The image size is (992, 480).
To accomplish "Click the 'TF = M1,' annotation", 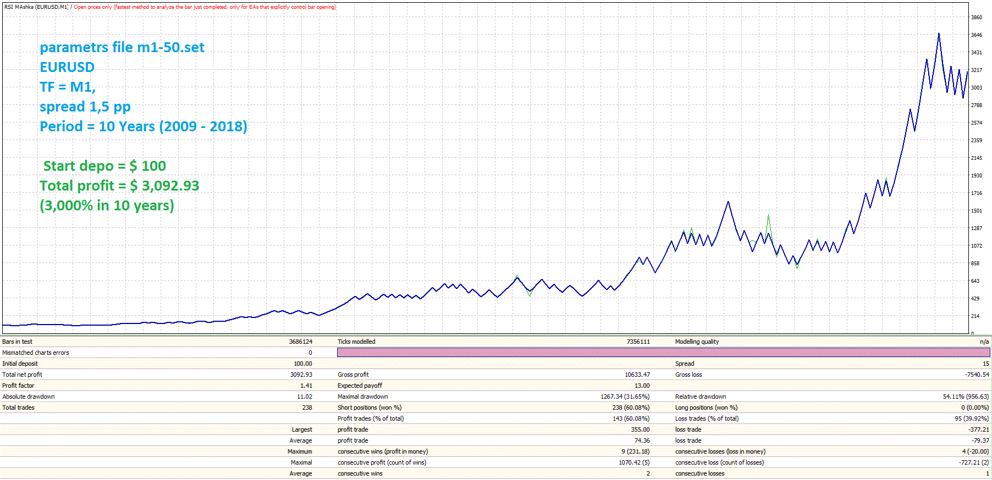I will [x=68, y=87].
